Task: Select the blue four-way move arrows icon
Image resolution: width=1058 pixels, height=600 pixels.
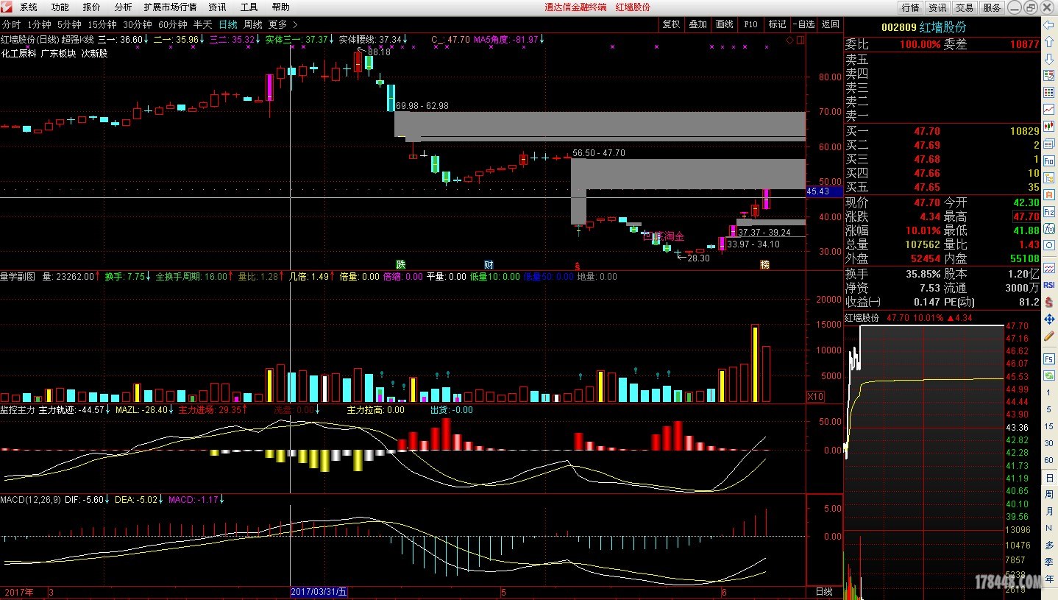Action: (x=1048, y=319)
